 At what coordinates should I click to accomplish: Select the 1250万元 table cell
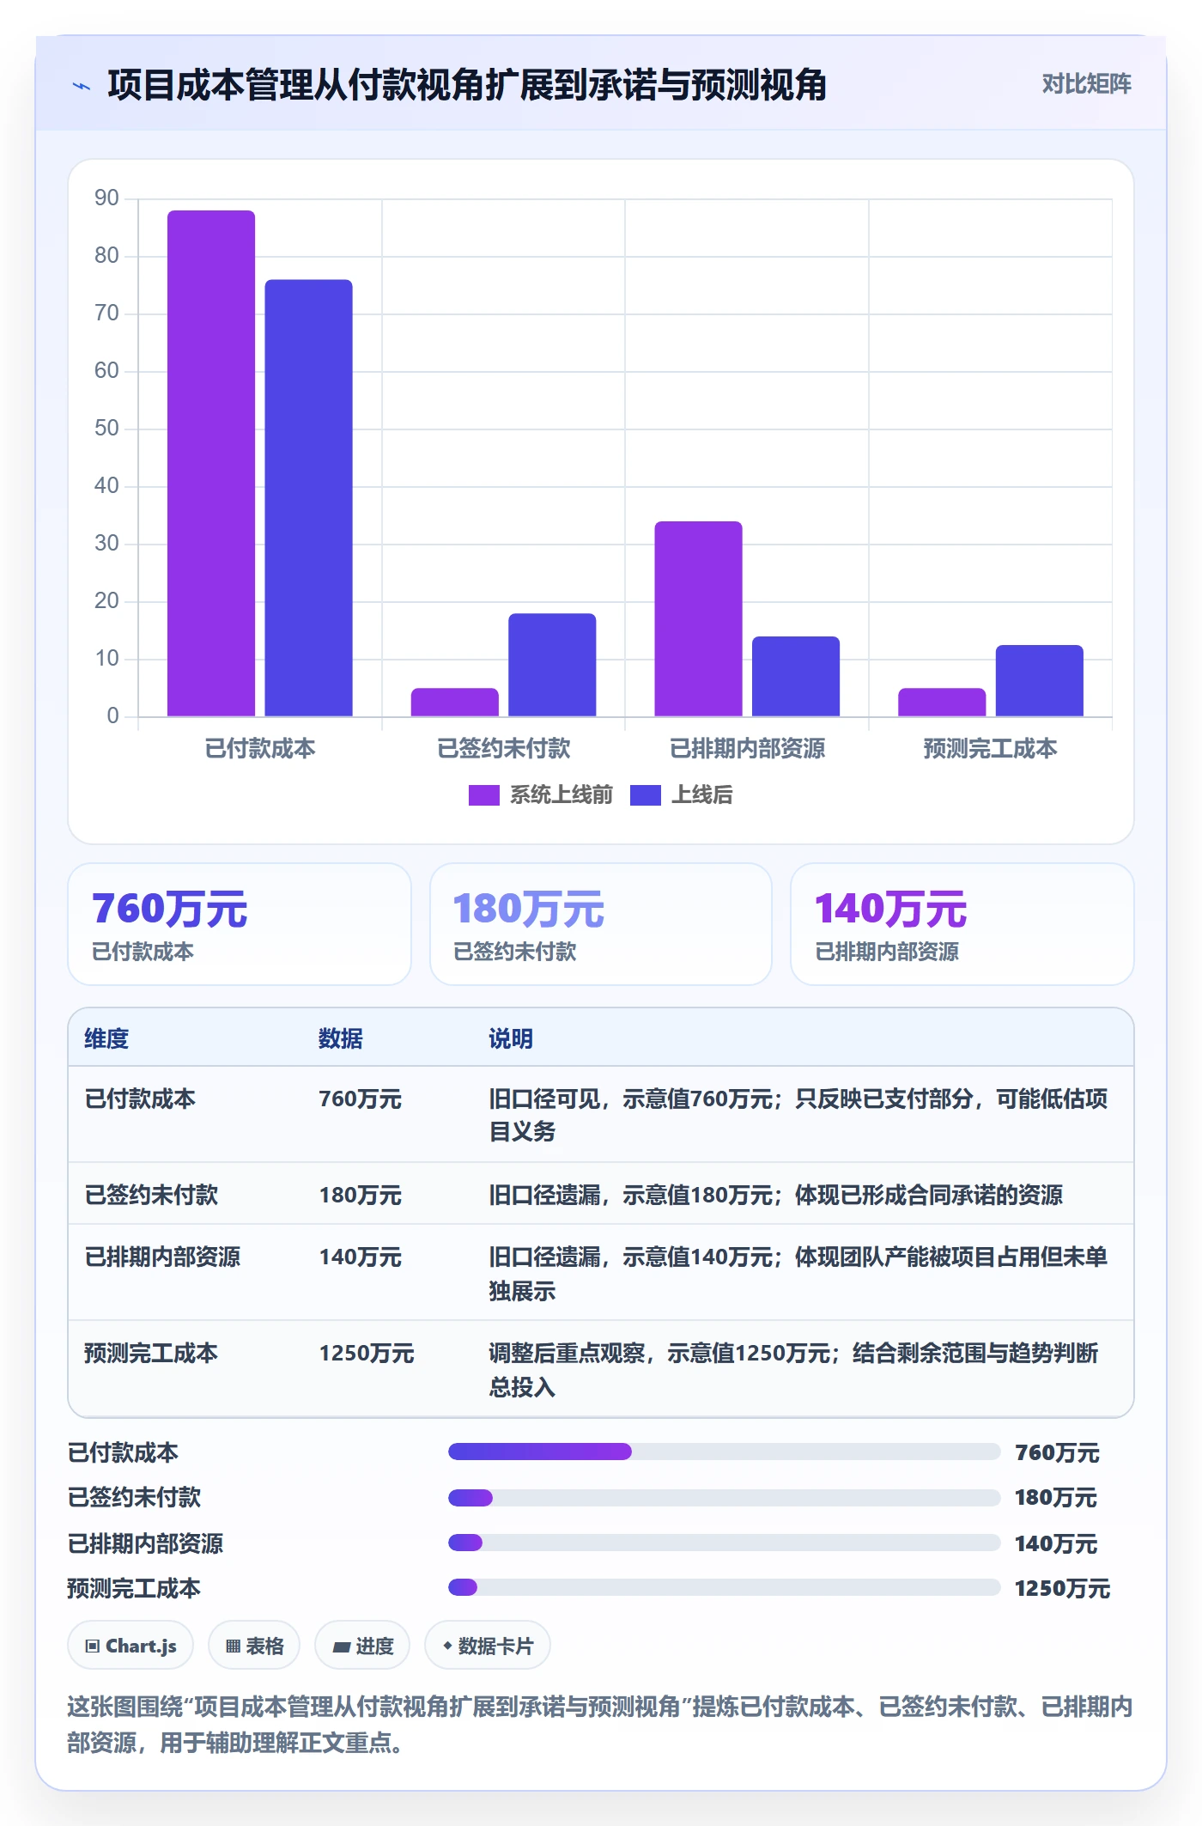tap(367, 1354)
